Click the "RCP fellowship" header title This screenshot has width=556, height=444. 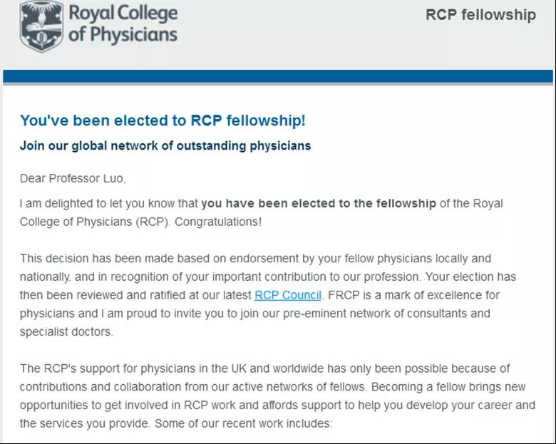coord(480,15)
